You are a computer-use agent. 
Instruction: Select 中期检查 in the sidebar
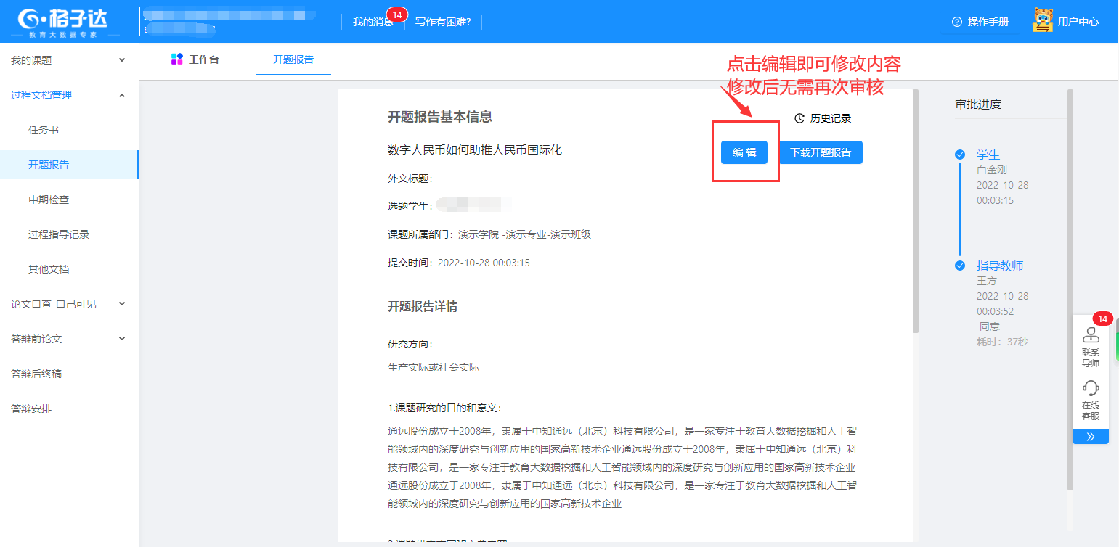click(x=49, y=200)
